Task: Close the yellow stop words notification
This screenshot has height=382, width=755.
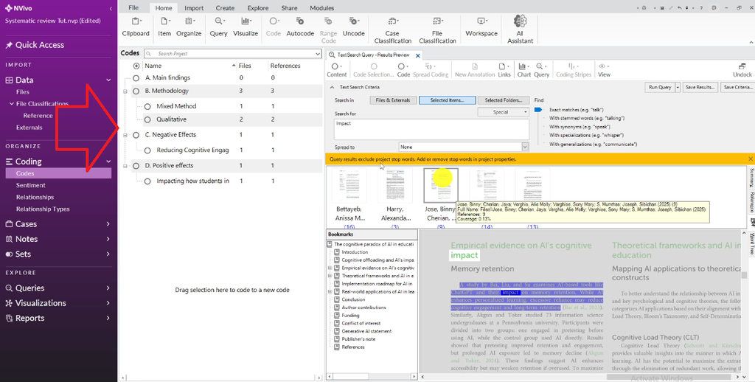Action: pos(750,159)
